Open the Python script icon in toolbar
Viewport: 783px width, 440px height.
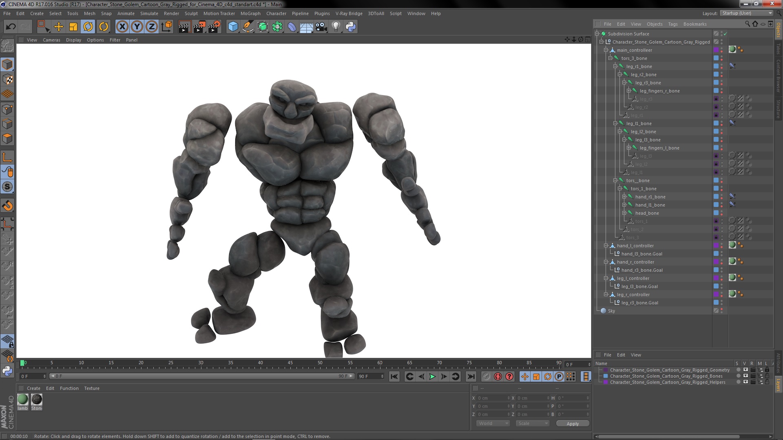pos(351,27)
